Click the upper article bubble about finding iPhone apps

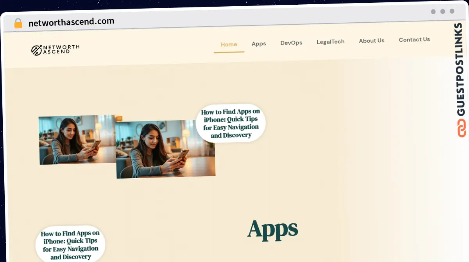pos(230,123)
